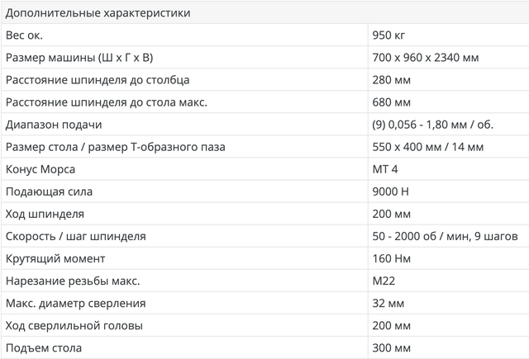This screenshot has height=359, width=529.
Task: Click the 'M22' thread value
Action: 384,281
